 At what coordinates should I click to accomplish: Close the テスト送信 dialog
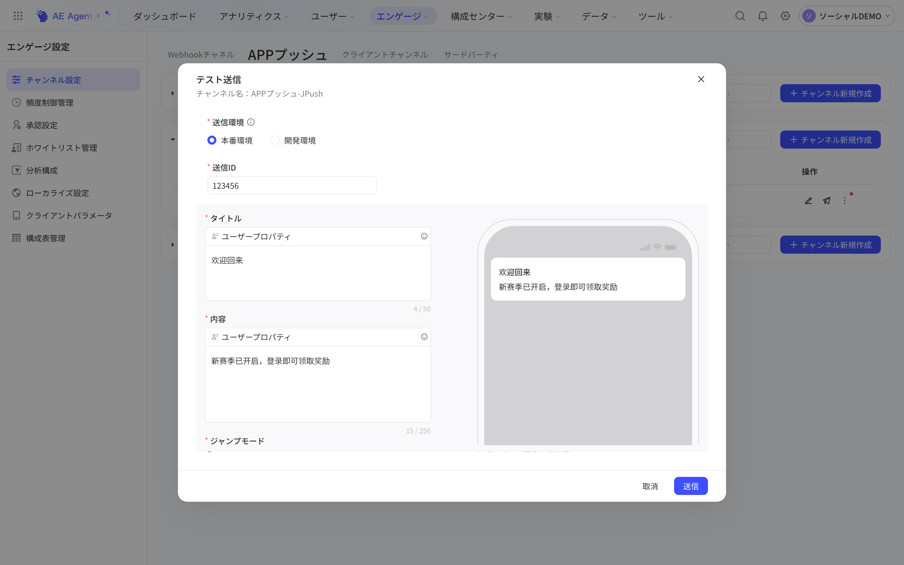pos(701,79)
